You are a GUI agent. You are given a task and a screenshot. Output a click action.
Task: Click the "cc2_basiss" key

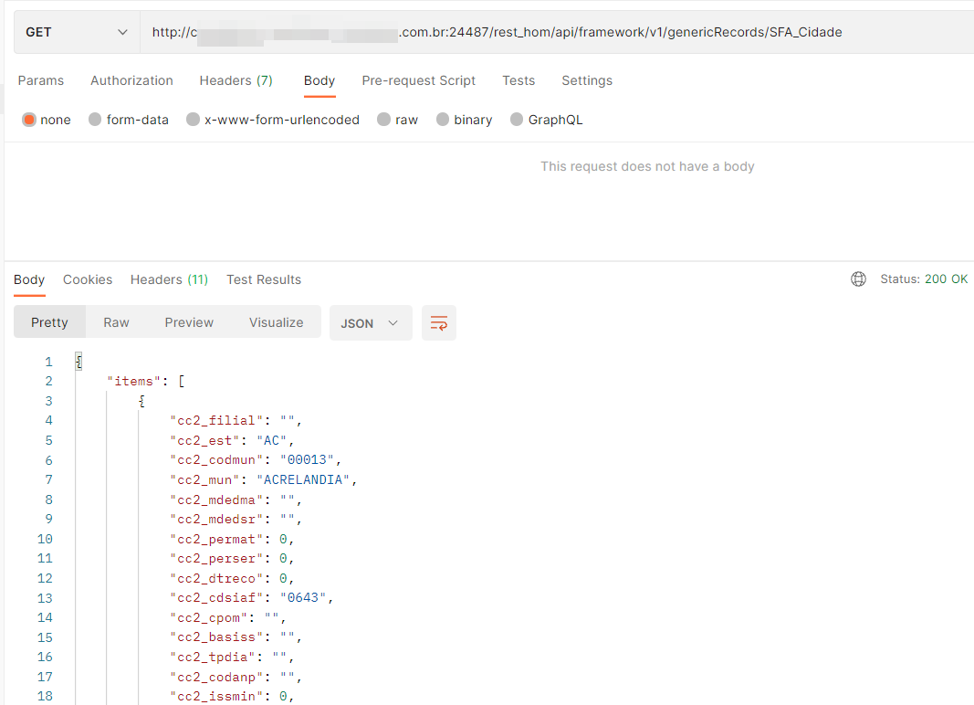(x=216, y=637)
